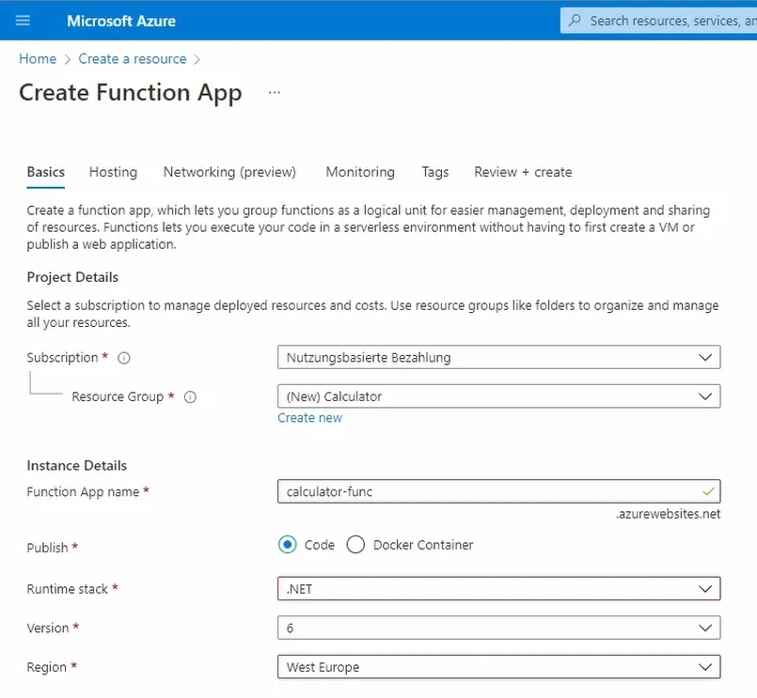Switch to the Tags tab
Screen dimensions: 757x698
435,172
